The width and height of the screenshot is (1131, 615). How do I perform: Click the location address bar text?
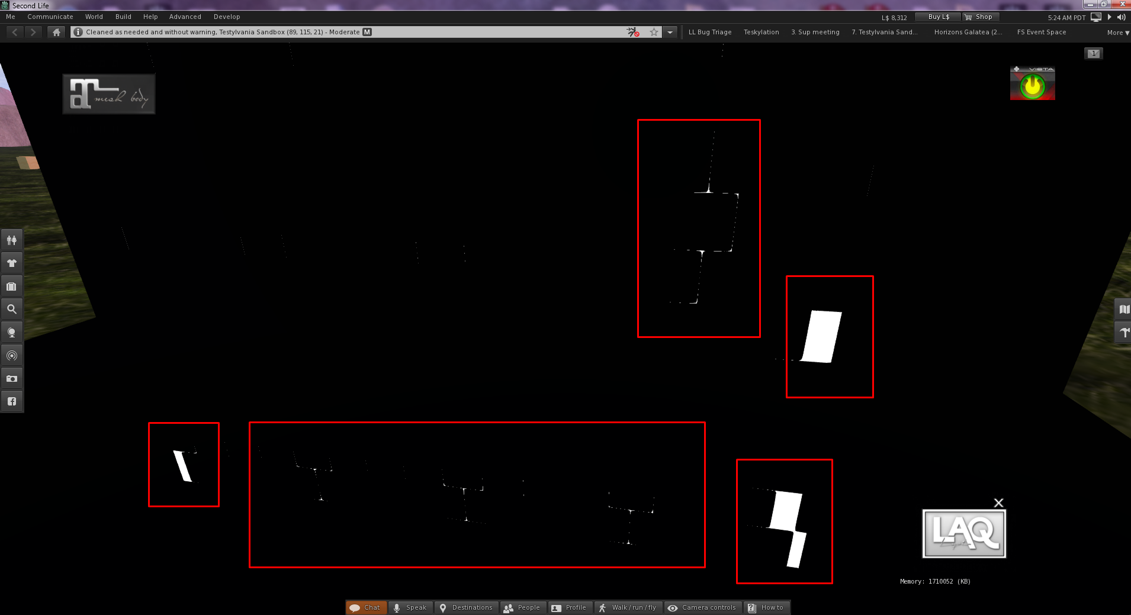(x=222, y=32)
